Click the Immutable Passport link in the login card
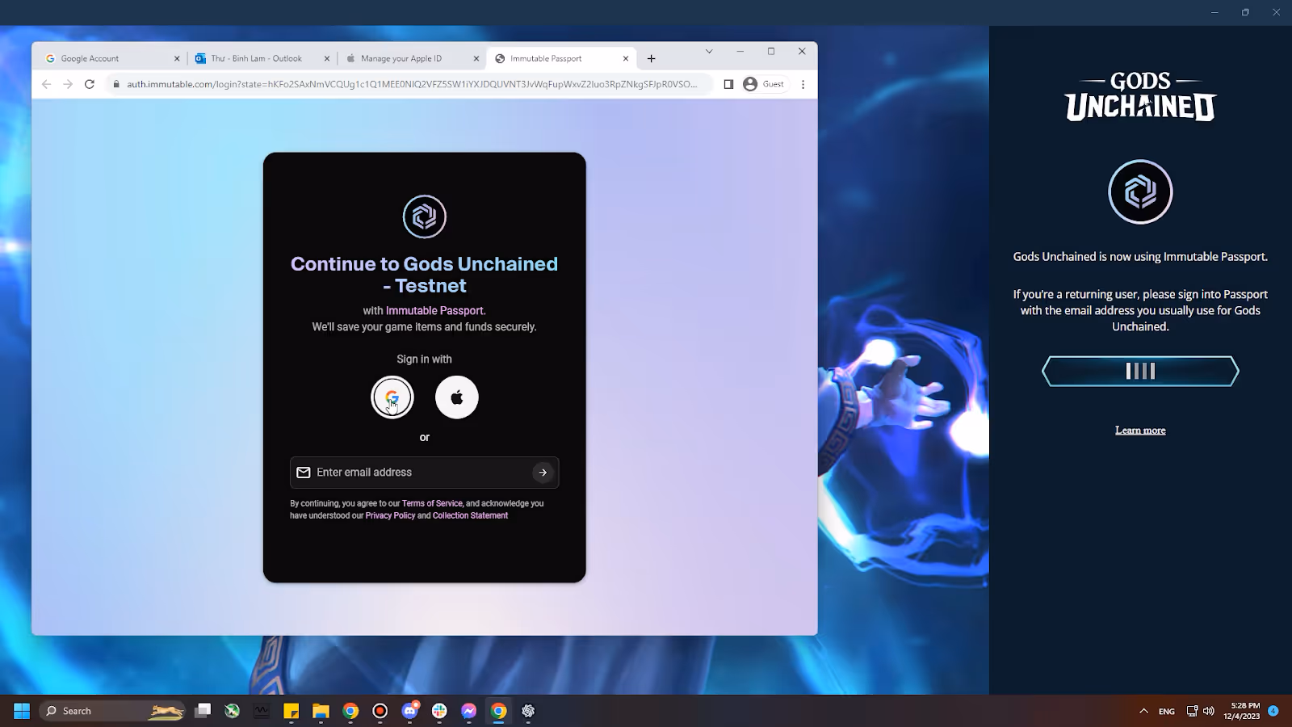Screen dimensions: 1292x727 click(435, 310)
